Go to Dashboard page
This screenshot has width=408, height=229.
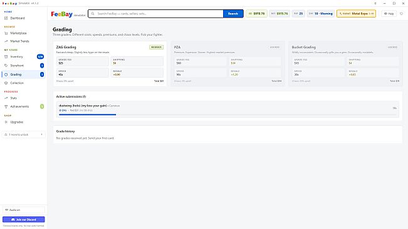point(18,18)
